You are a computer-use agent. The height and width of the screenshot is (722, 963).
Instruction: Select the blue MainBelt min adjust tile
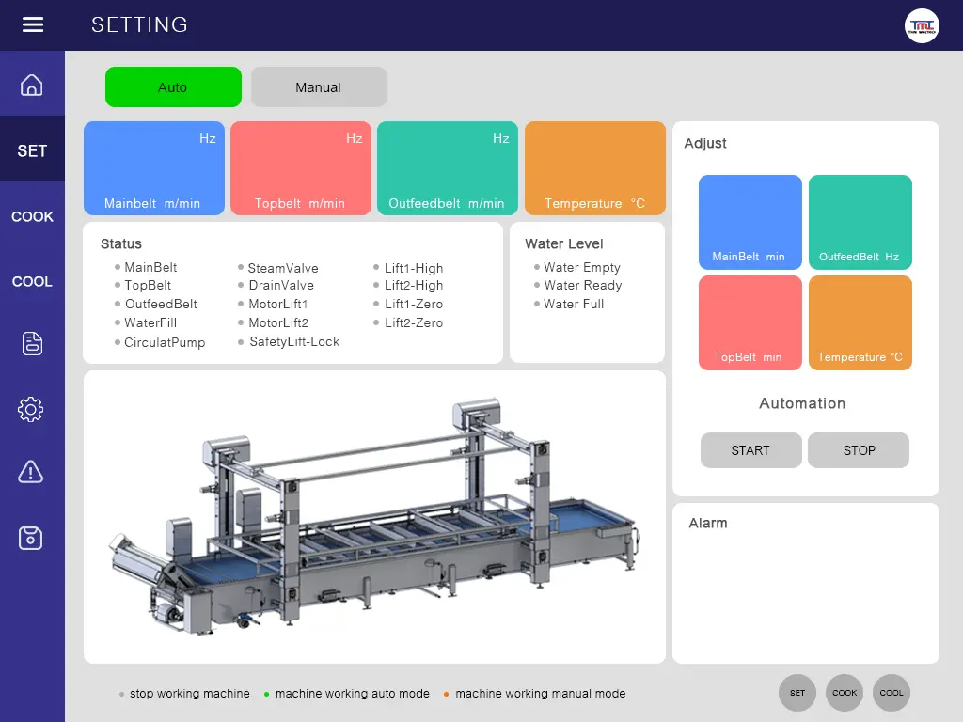750,222
